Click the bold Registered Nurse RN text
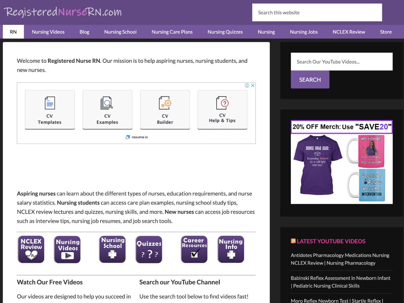 (74, 61)
